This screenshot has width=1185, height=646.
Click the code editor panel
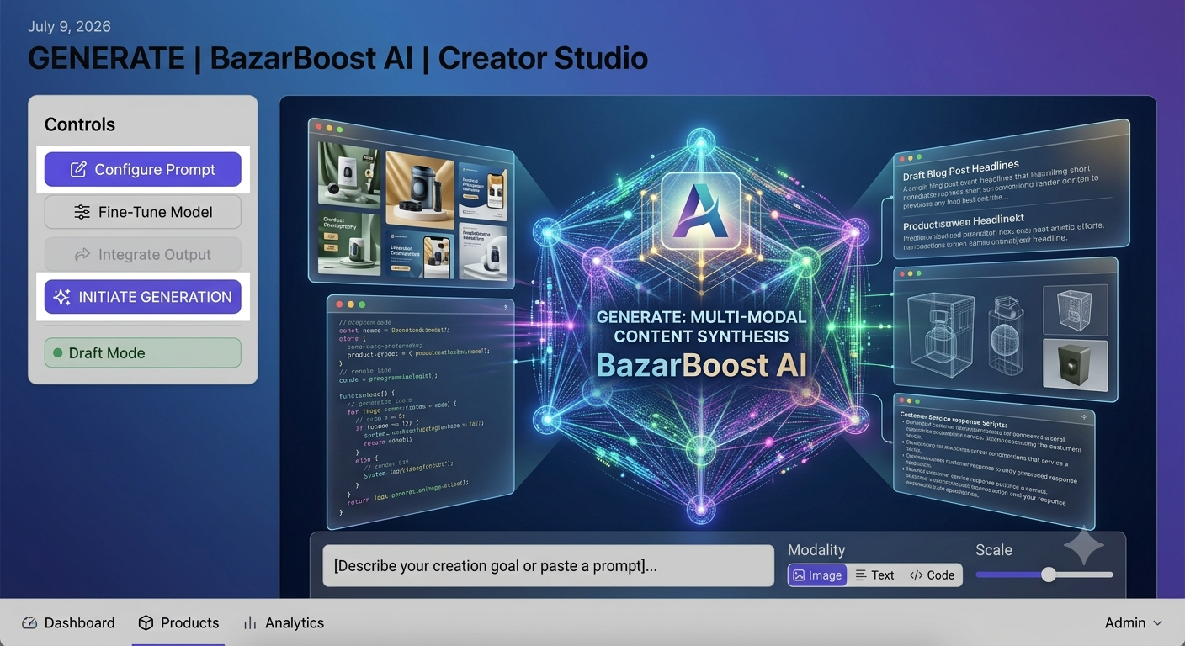click(421, 412)
